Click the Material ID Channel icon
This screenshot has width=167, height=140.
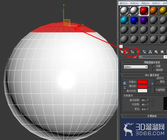[x=162, y=52]
